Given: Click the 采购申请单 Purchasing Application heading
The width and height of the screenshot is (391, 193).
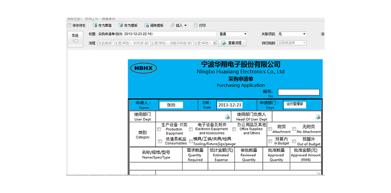Looking at the screenshot, I should [x=241, y=82].
